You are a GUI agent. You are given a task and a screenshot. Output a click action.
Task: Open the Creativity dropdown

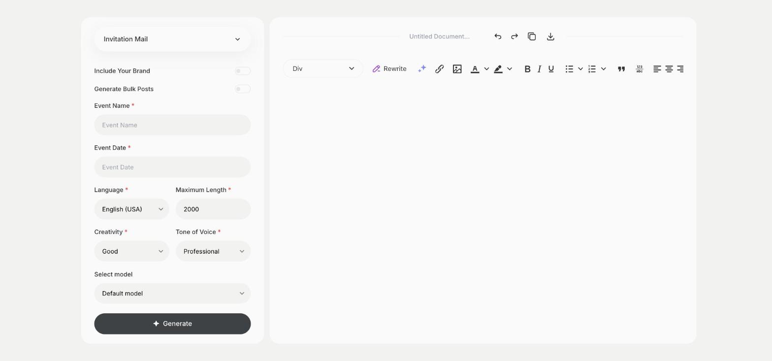click(x=131, y=251)
